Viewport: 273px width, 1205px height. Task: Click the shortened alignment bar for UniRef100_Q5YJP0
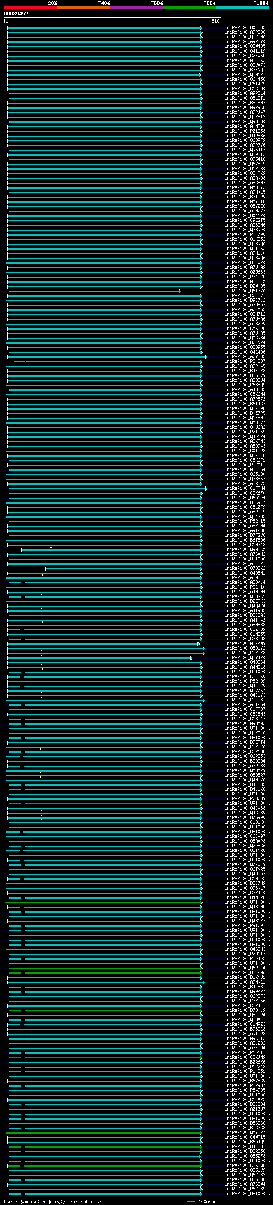click(x=99, y=658)
